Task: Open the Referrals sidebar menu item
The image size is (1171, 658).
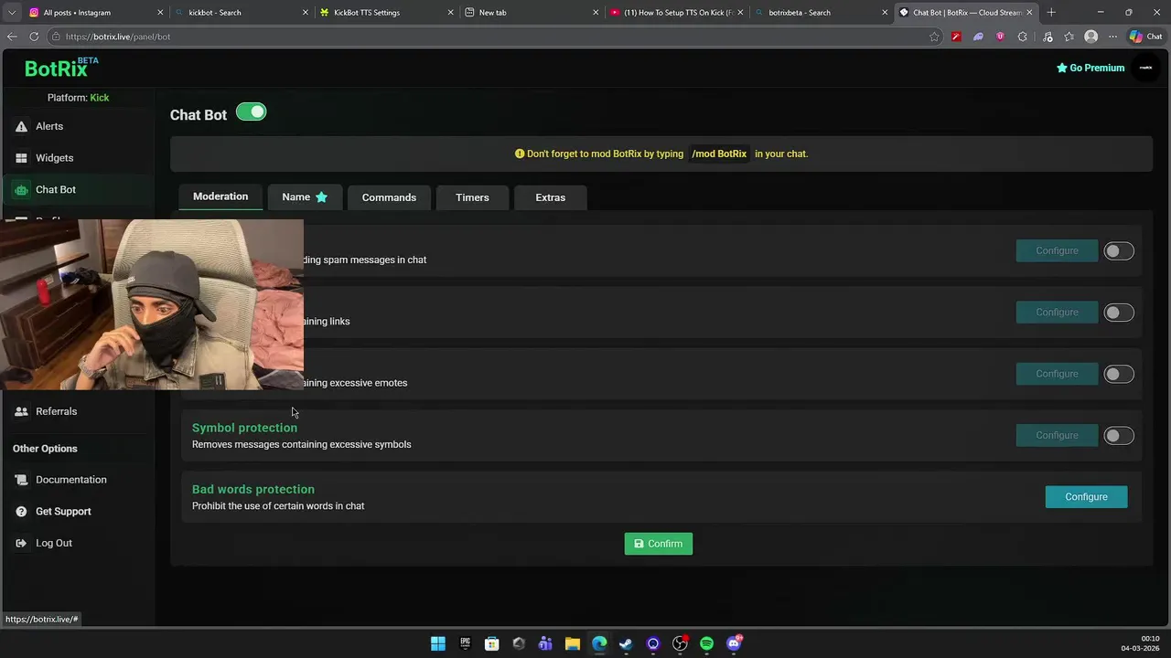Action: point(77,411)
